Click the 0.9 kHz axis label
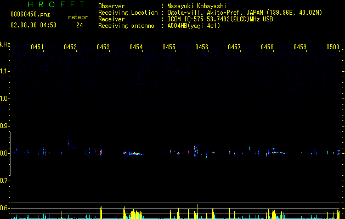This screenshot has width=345, height=219. tap(4, 126)
